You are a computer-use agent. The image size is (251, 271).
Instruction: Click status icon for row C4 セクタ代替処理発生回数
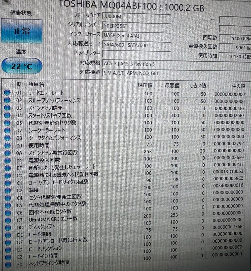(x=8, y=198)
